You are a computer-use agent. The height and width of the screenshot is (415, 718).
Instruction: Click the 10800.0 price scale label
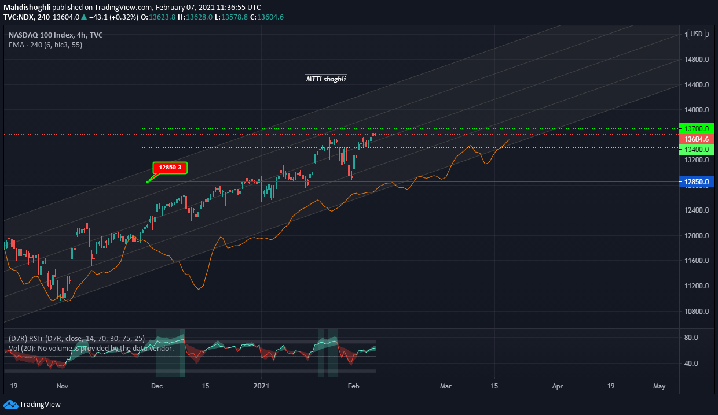coord(697,312)
